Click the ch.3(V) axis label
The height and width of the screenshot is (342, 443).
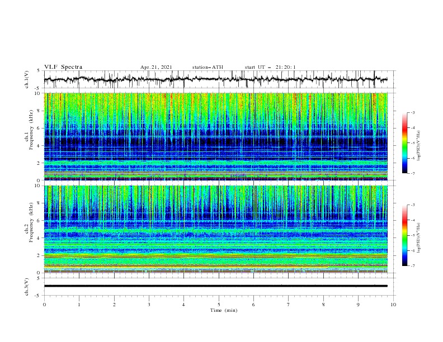click(27, 287)
